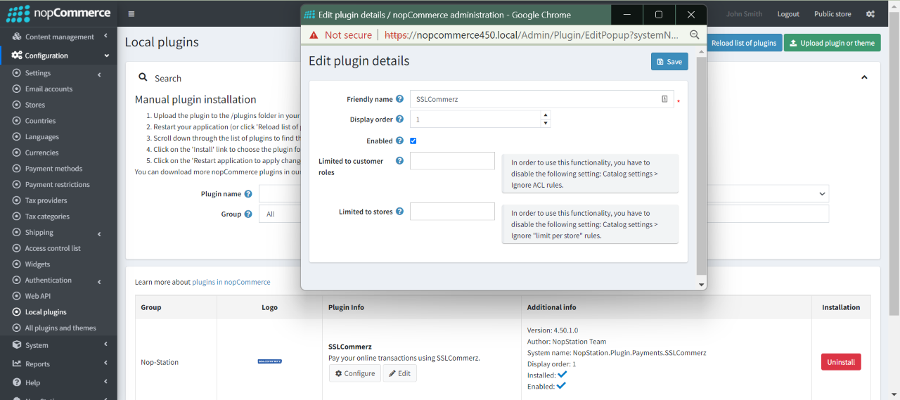Open Currencies in sidebar

click(x=41, y=153)
